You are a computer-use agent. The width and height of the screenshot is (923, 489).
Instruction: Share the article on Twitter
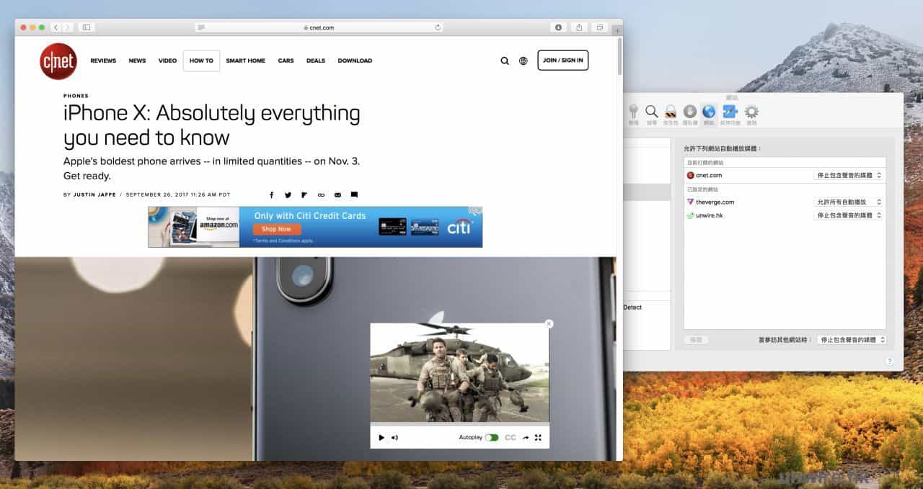(x=288, y=195)
